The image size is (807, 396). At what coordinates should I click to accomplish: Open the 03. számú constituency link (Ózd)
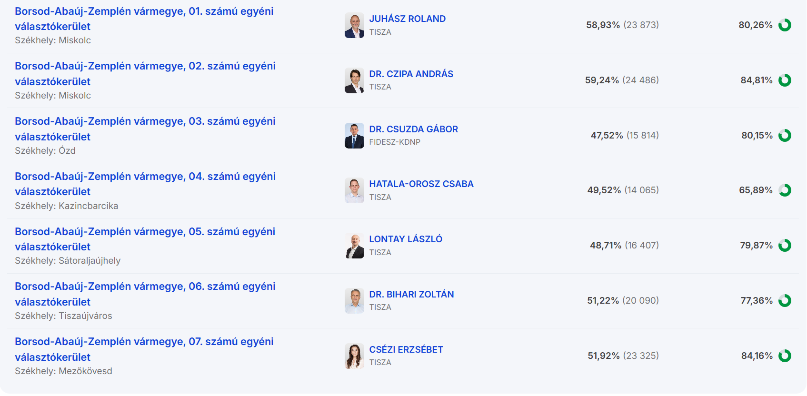click(x=145, y=121)
